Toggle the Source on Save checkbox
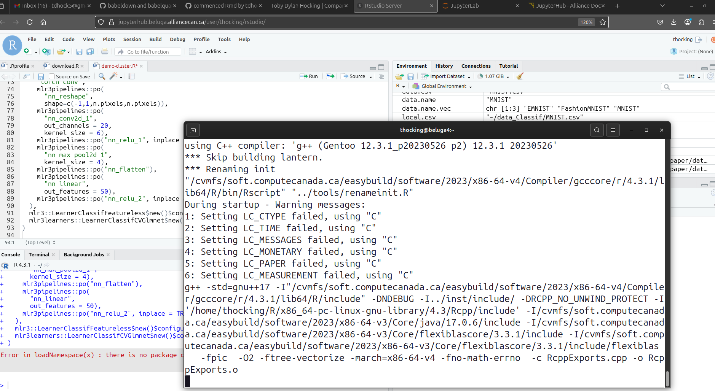The height and width of the screenshot is (391, 715). click(52, 76)
